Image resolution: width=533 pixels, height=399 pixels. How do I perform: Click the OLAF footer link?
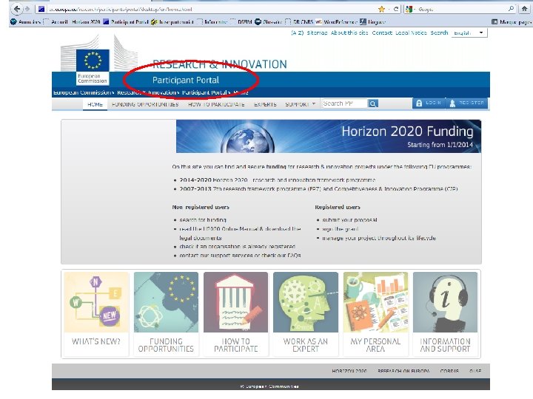(475, 371)
